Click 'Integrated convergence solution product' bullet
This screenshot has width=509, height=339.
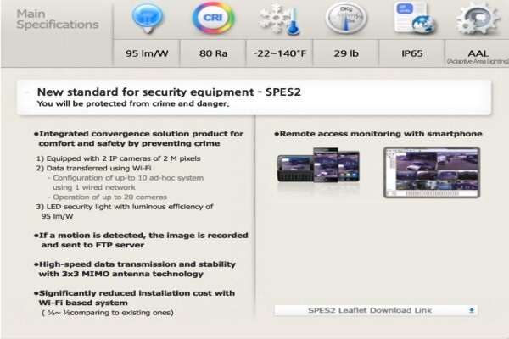[x=138, y=138]
